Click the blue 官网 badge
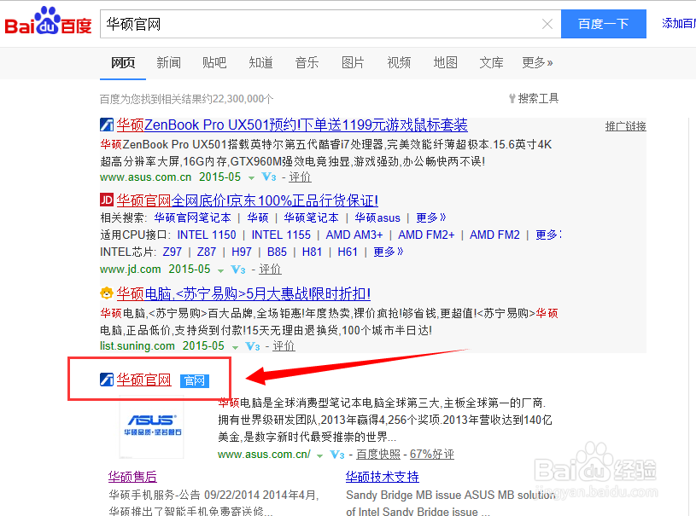 (x=195, y=380)
